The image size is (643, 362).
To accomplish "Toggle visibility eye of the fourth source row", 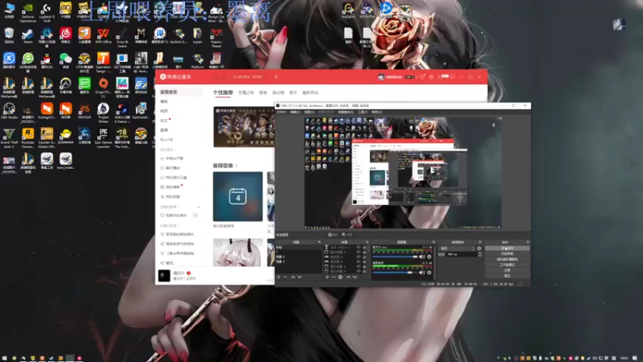I will [x=358, y=261].
